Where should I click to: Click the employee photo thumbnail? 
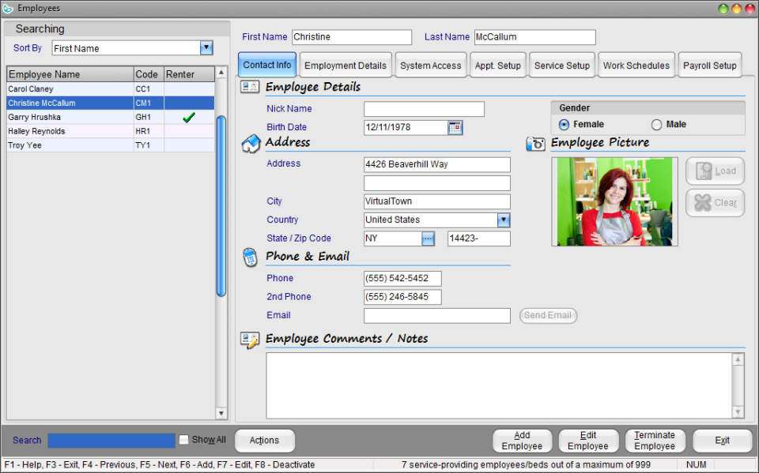tap(615, 201)
